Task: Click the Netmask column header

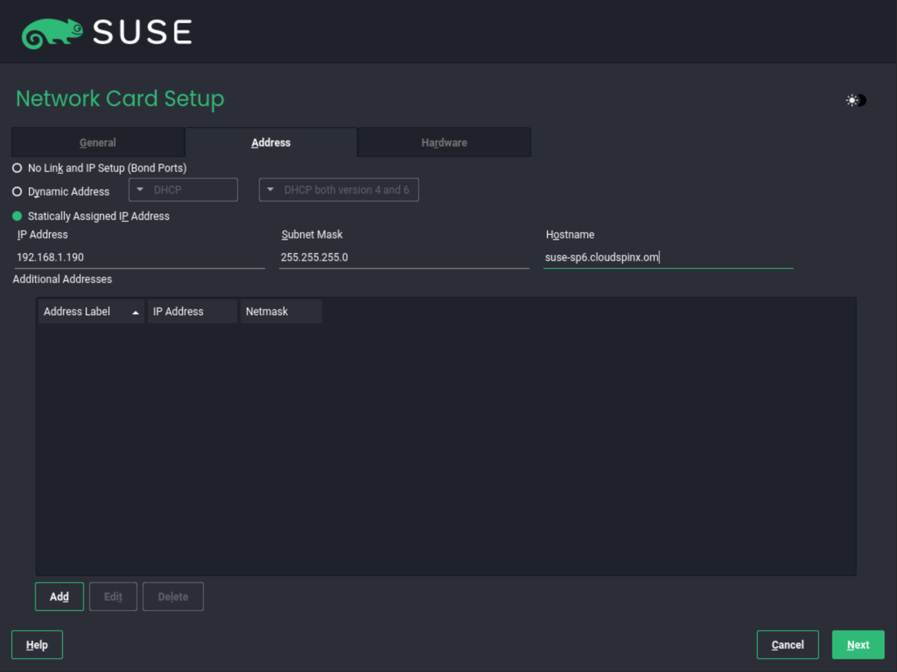Action: (x=267, y=311)
